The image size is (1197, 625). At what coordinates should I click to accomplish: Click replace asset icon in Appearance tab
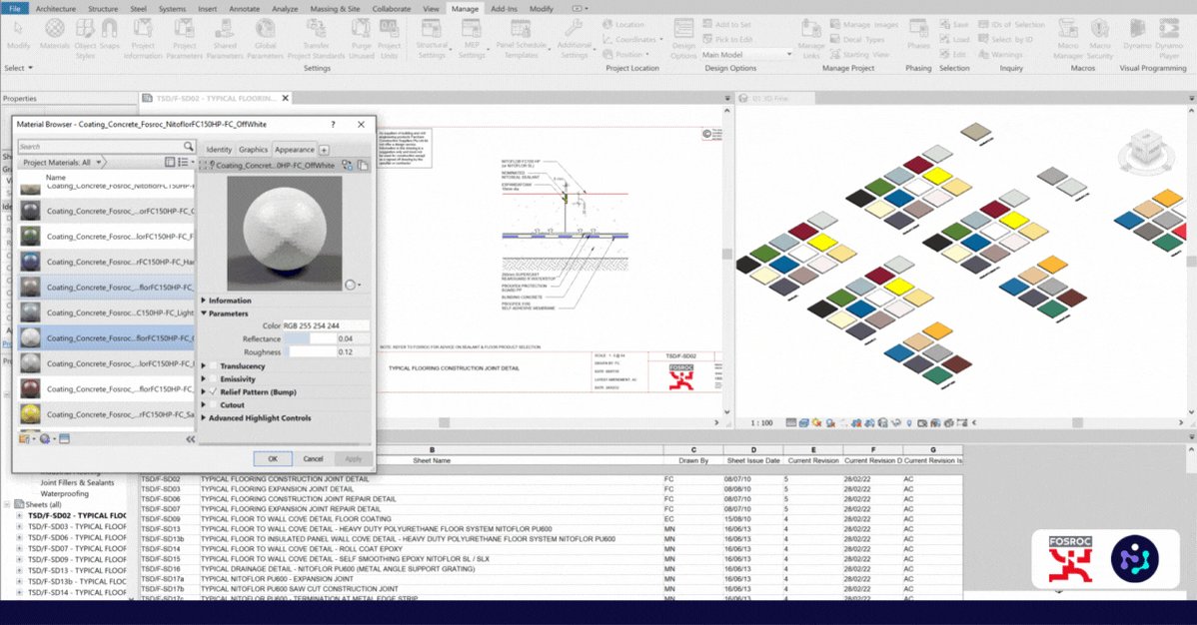pos(348,165)
